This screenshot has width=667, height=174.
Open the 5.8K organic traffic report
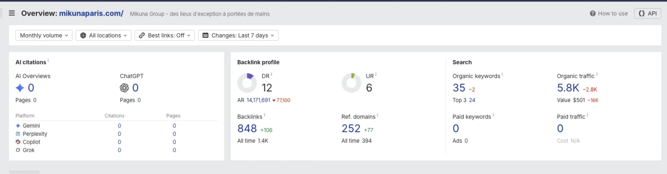568,88
